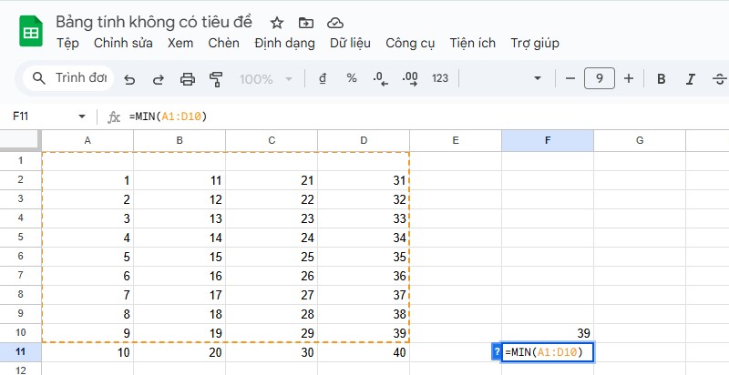The width and height of the screenshot is (729, 375).
Task: Redo the last action
Action: 158,79
